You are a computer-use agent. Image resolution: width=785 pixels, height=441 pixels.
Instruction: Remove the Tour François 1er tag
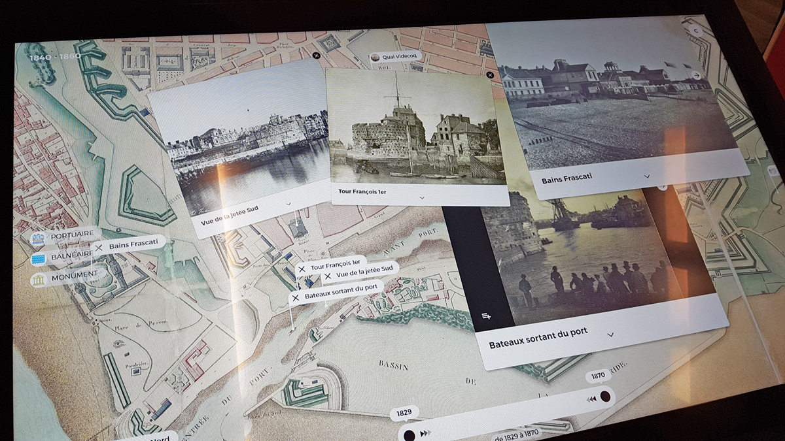[x=302, y=269]
